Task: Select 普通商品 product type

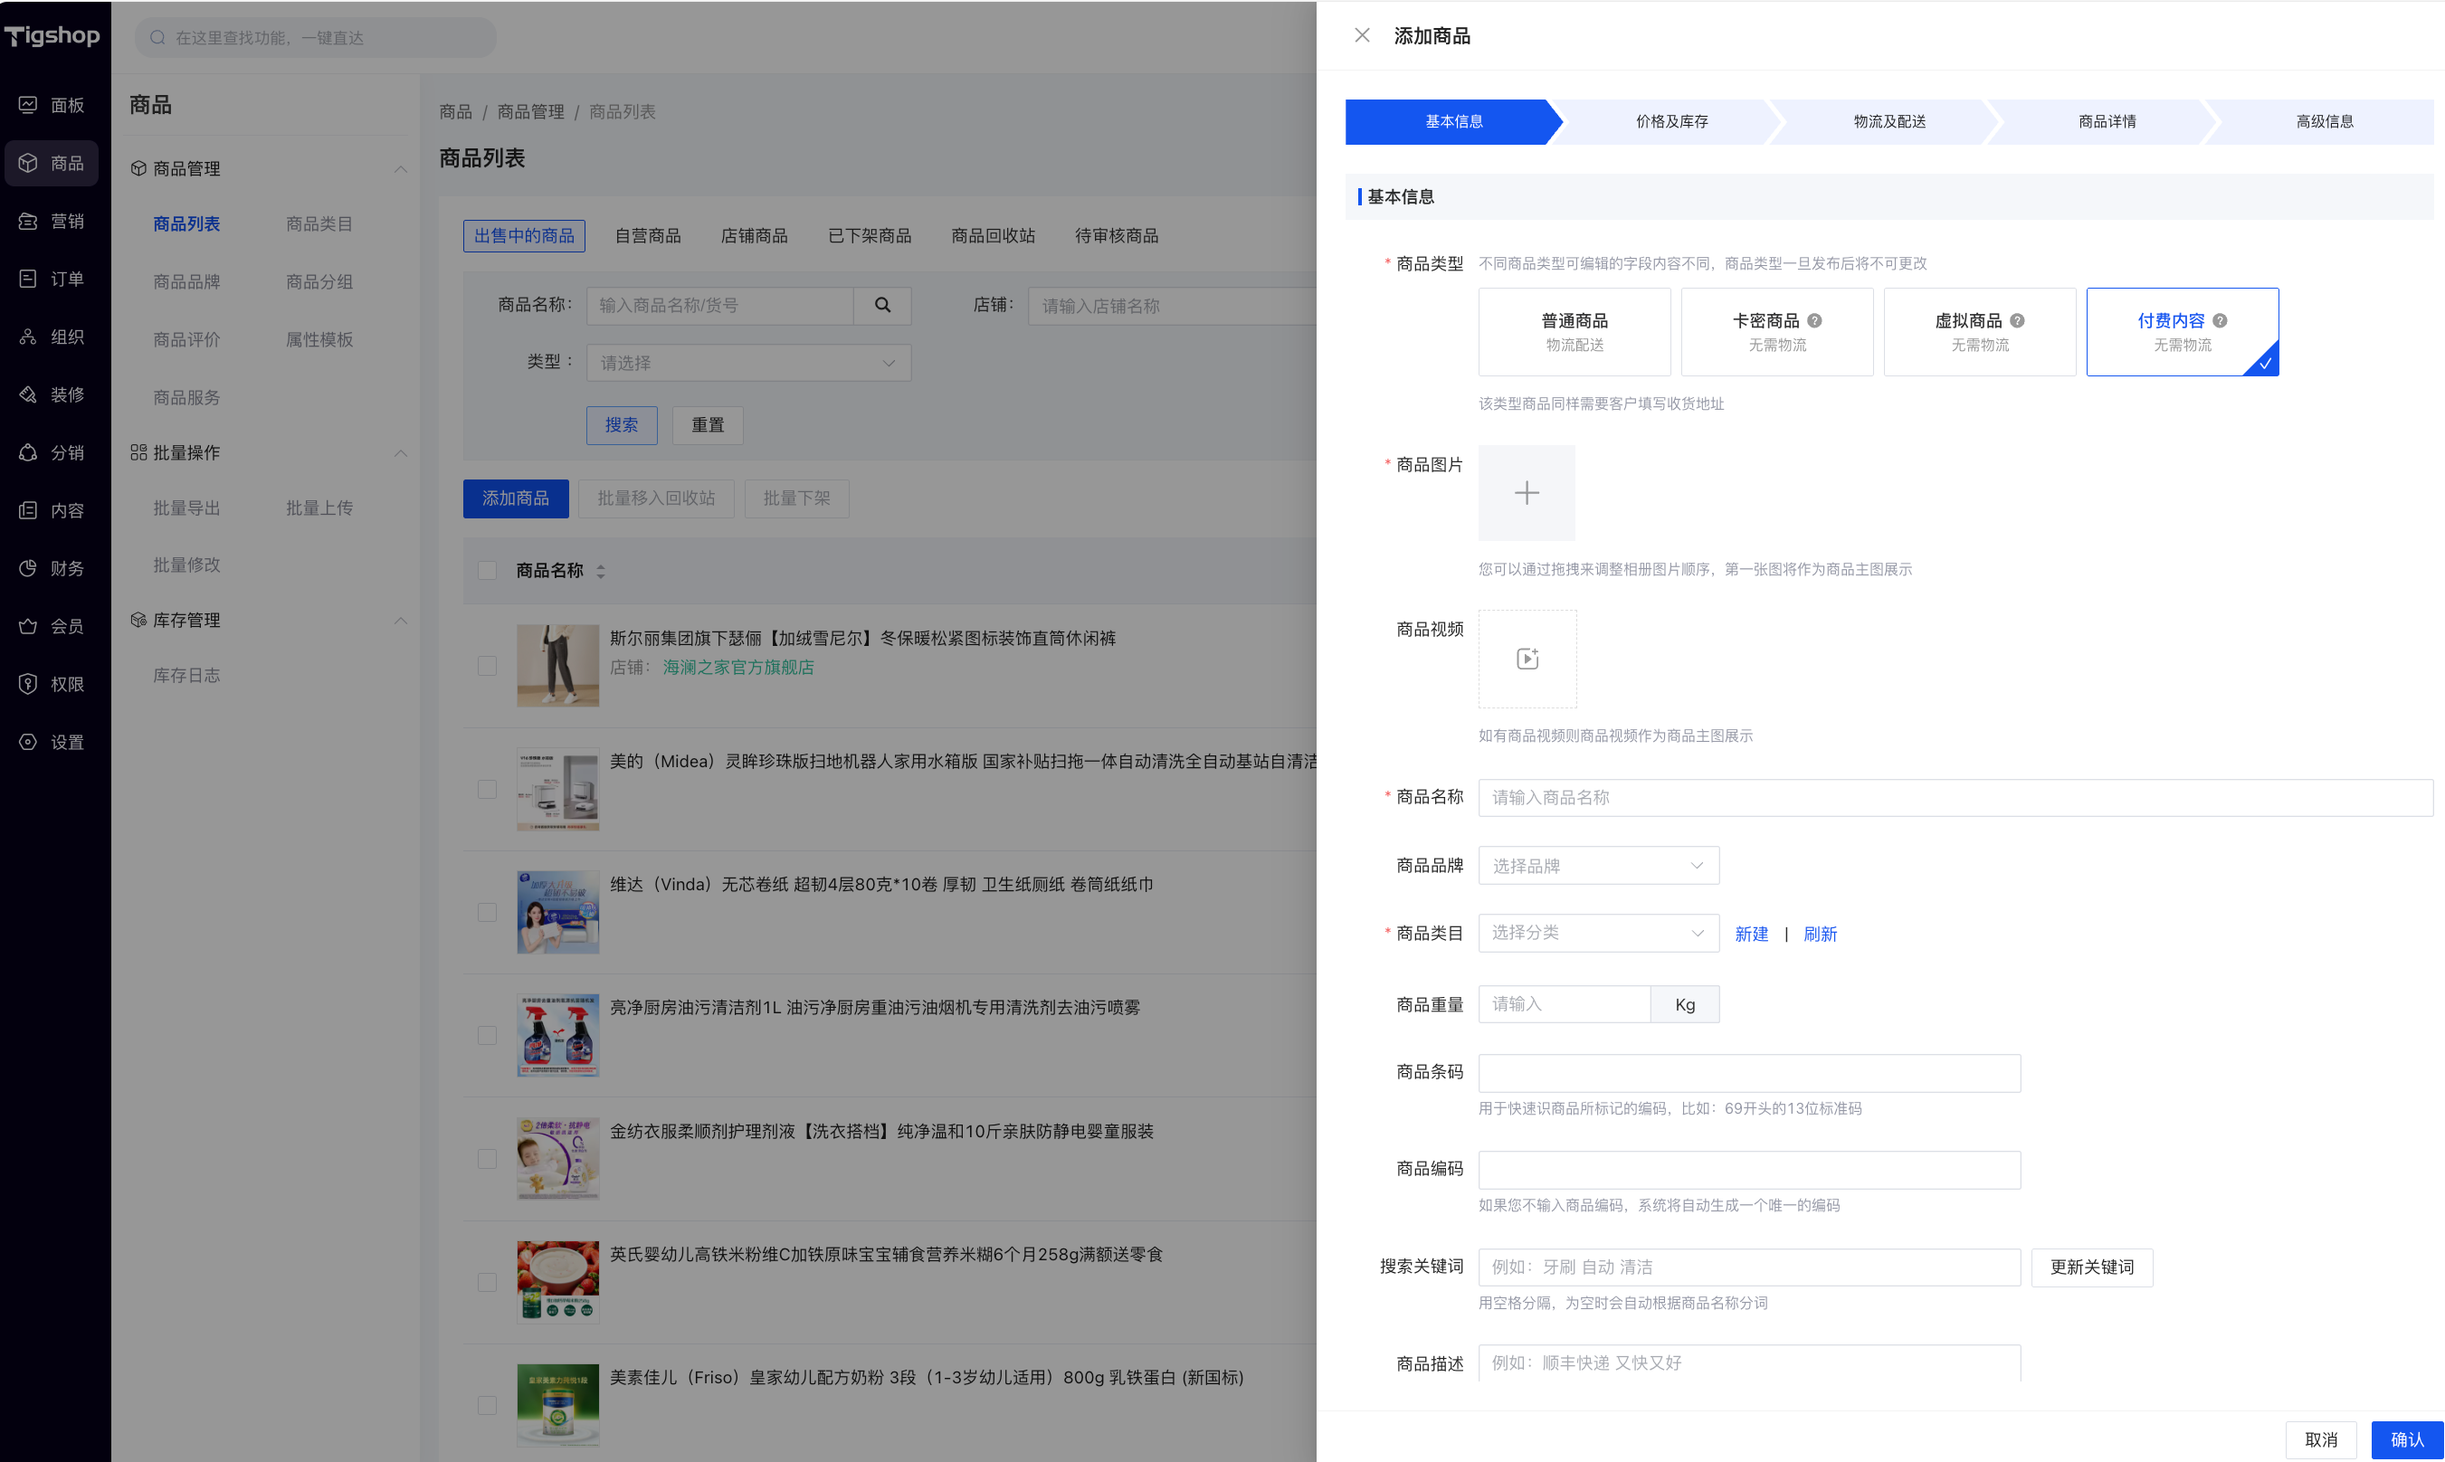Action: pyautogui.click(x=1574, y=332)
